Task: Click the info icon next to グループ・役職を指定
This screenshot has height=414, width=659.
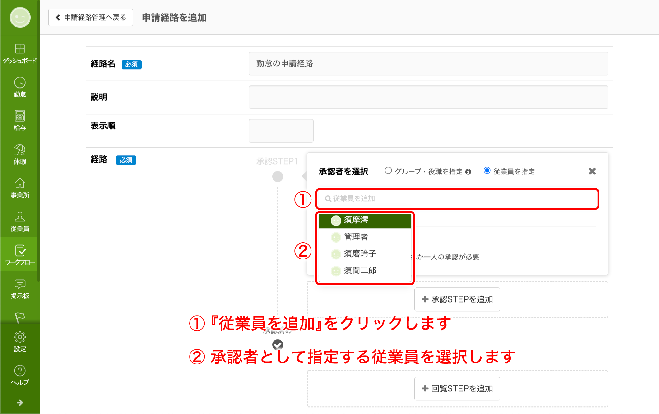Action: 468,172
